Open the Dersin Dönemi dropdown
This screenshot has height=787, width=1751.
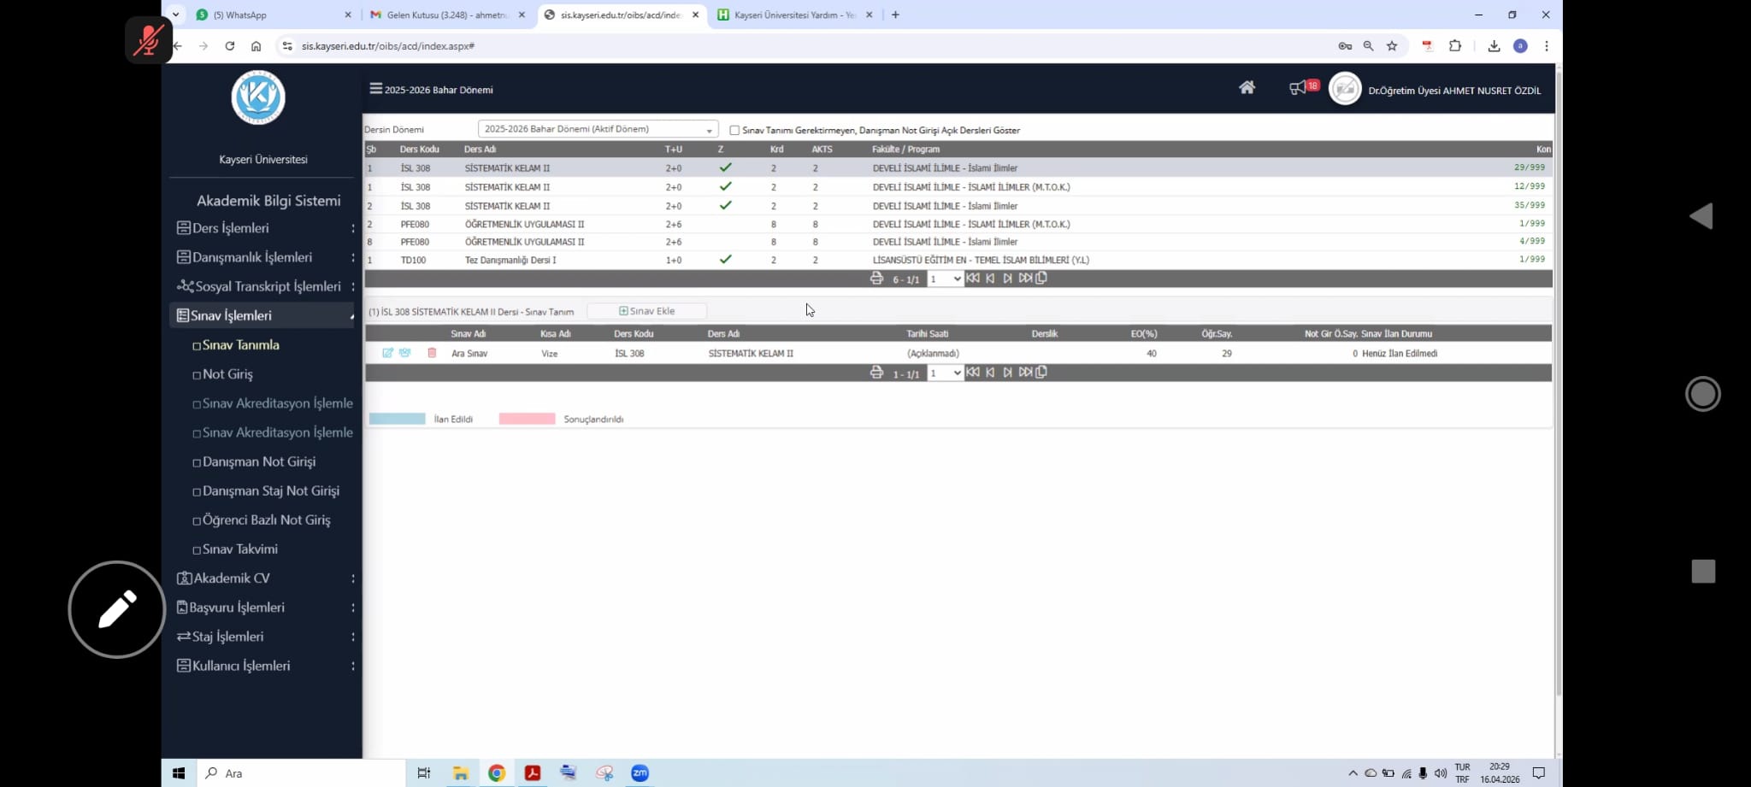click(598, 129)
